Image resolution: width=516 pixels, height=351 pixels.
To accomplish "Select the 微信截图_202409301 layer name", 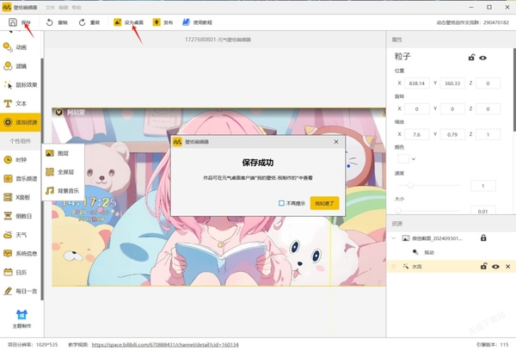I will tap(437, 238).
